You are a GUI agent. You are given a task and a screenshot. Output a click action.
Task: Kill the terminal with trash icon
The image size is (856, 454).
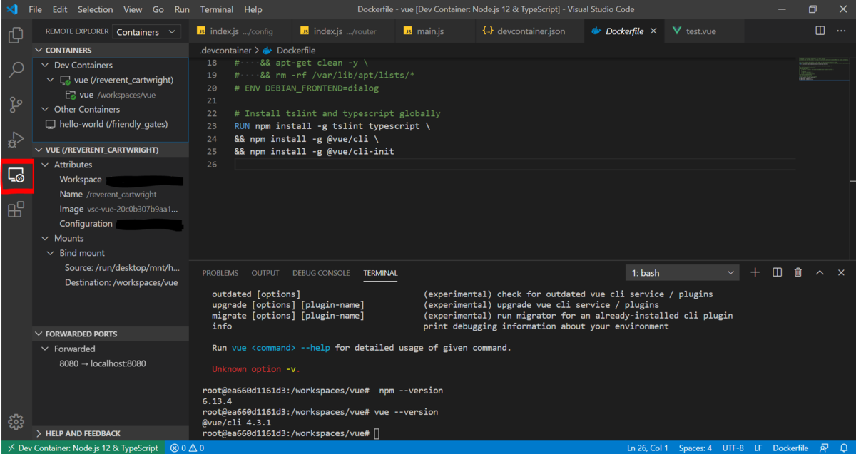798,272
